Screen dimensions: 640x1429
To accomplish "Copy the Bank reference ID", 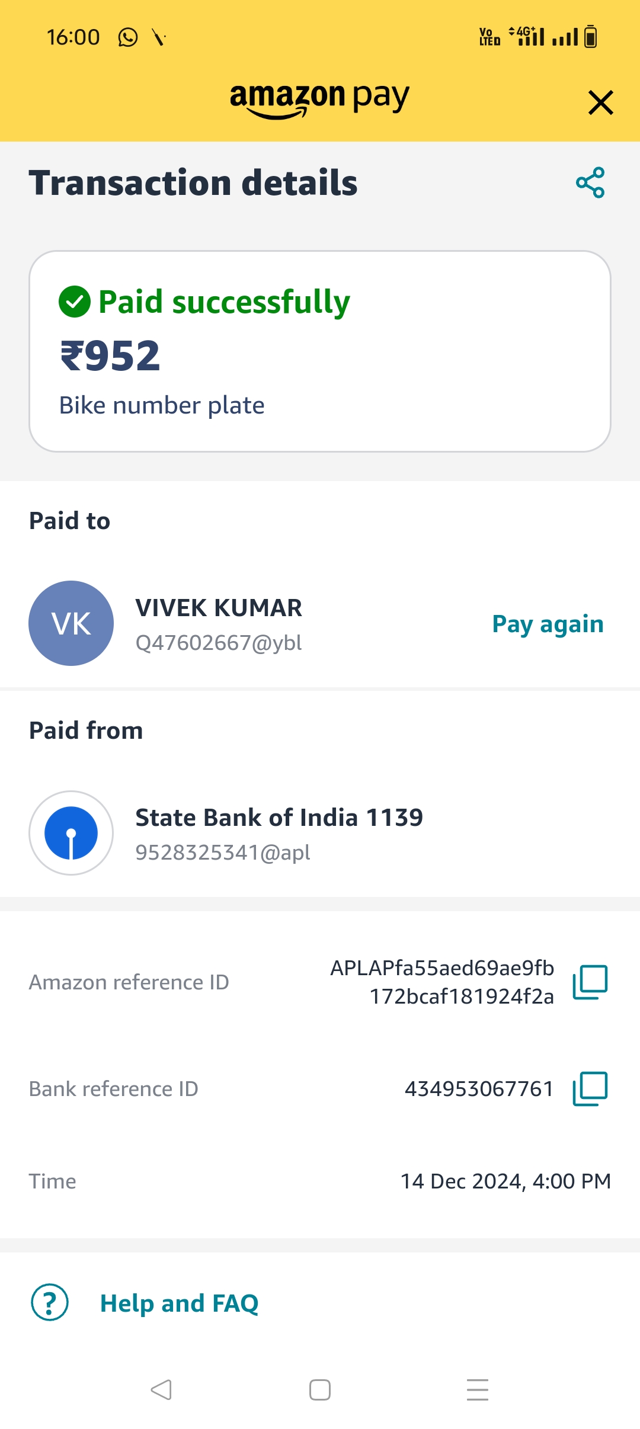I will [590, 1088].
